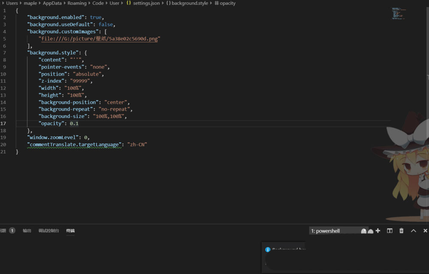The height and width of the screenshot is (274, 429).
Task: Split the terminal using the split icon
Action: click(390, 231)
